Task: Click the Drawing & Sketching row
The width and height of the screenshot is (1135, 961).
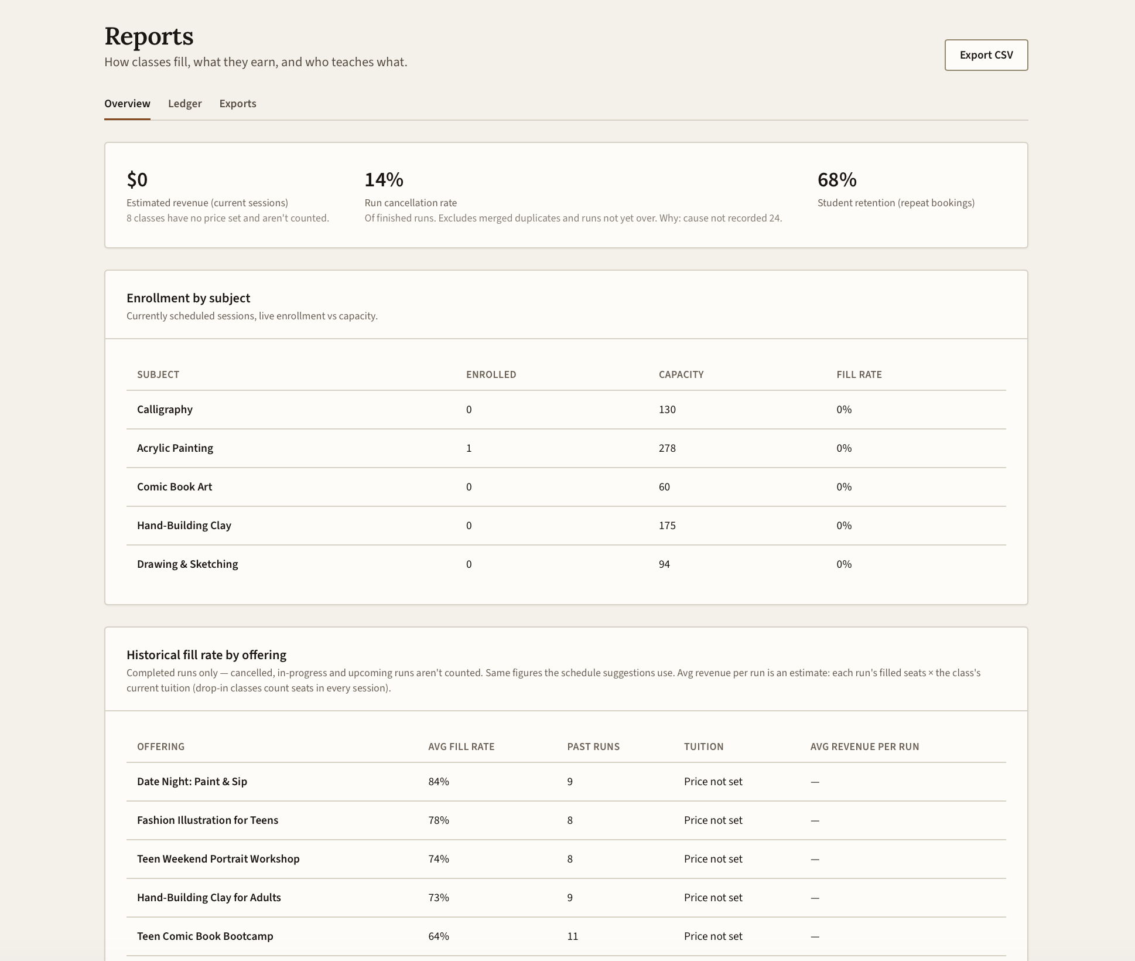Action: click(x=566, y=564)
